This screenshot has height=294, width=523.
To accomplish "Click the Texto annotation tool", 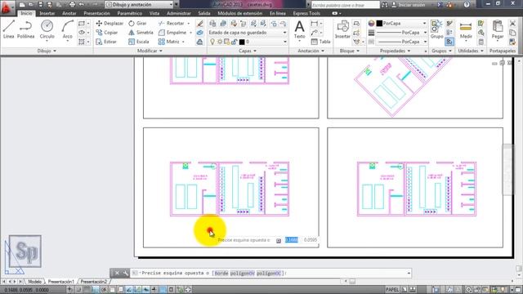I will tap(300, 29).
